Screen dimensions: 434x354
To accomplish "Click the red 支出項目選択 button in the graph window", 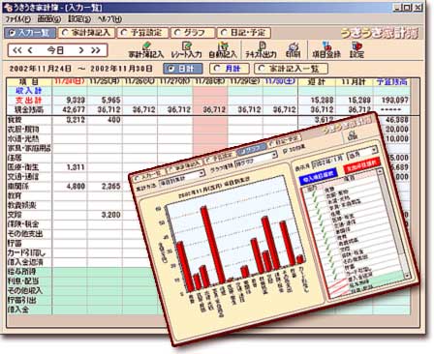I will click(x=361, y=165).
